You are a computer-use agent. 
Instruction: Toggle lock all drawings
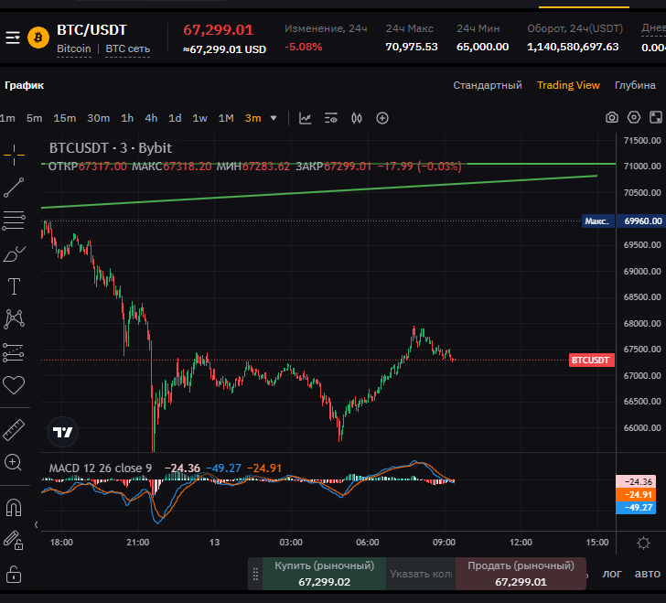[13, 574]
